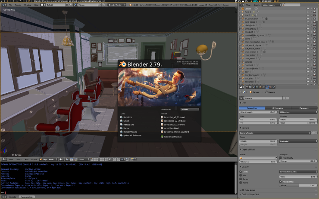Toggle visibility eye for Camera in outliner
Image resolution: width=319 pixels, height=199 pixels.
(x=308, y=9)
